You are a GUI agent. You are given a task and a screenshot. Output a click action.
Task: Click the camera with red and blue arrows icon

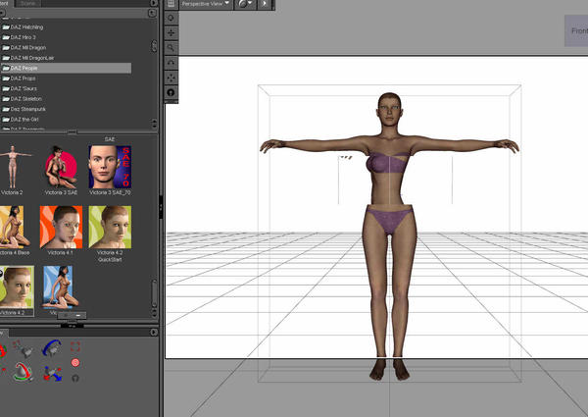52,374
